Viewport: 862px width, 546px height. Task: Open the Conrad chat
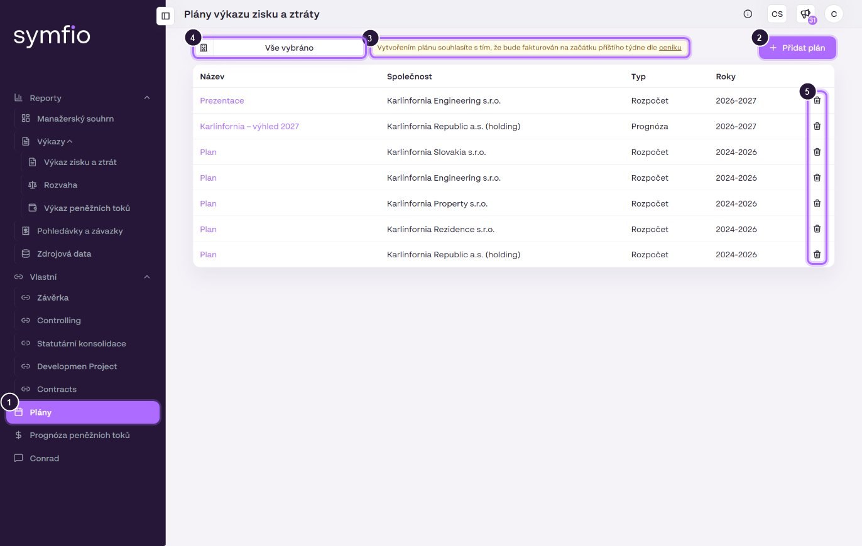click(x=44, y=458)
